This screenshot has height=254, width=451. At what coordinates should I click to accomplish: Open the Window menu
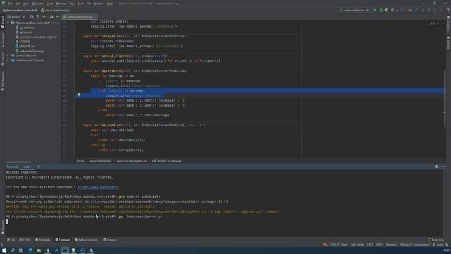99,4
